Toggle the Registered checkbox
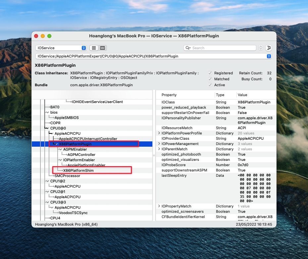 pos(210,73)
